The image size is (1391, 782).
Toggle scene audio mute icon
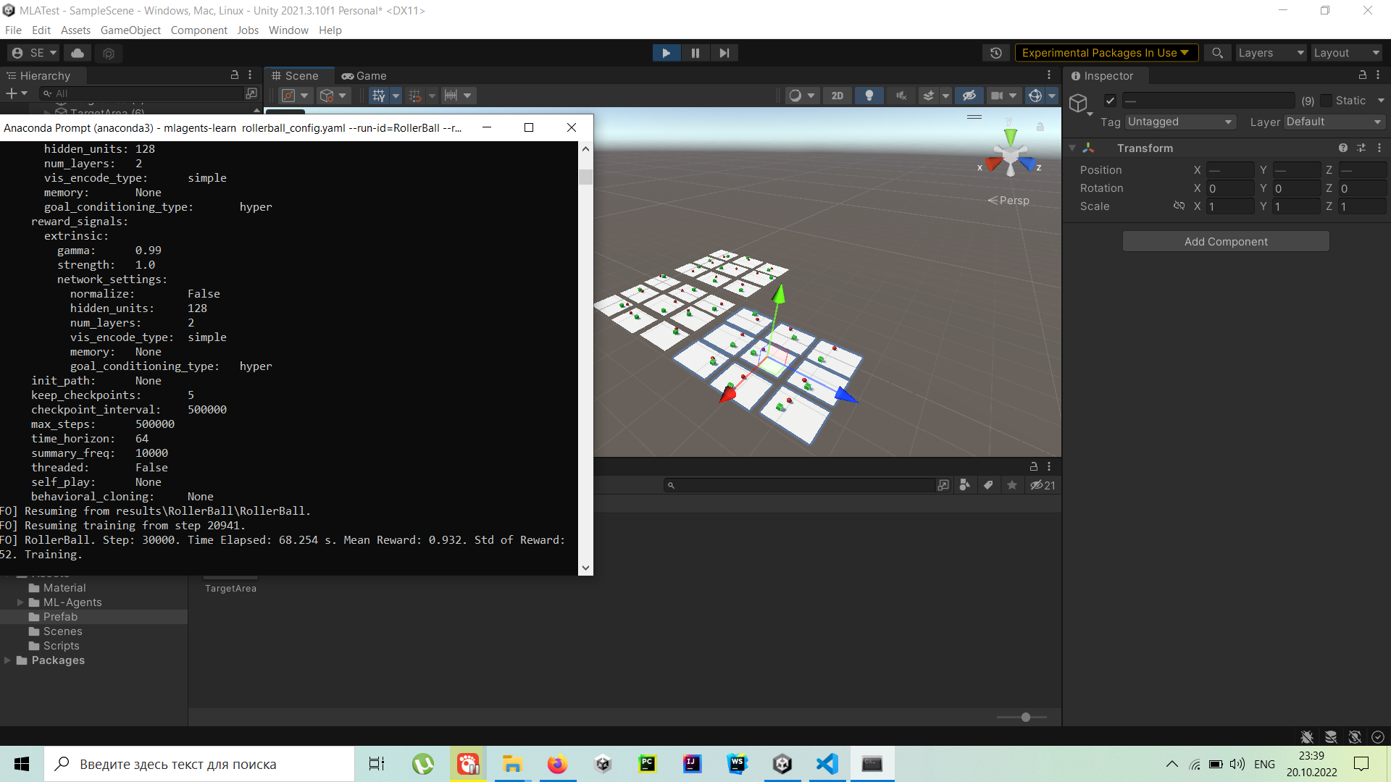(901, 96)
